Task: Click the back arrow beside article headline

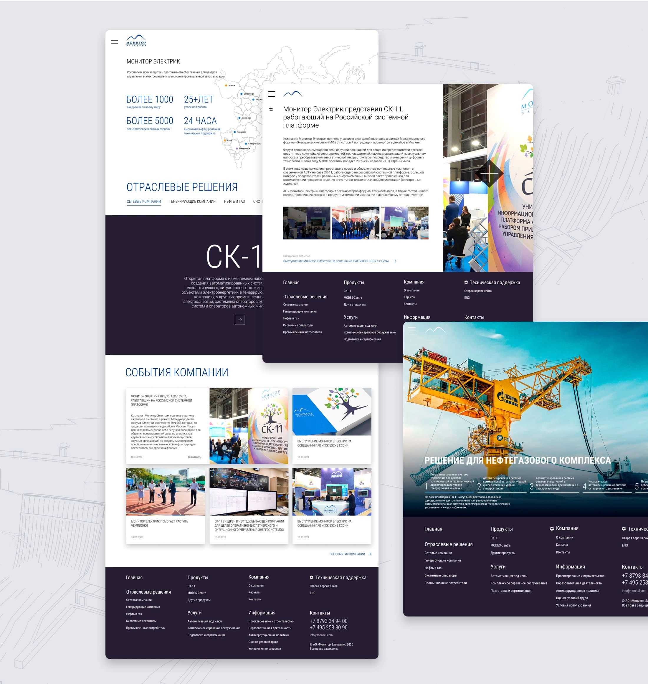Action: [271, 109]
